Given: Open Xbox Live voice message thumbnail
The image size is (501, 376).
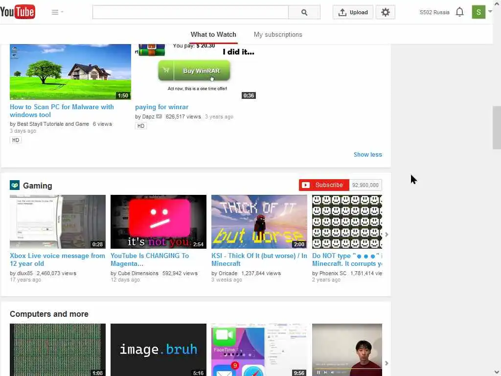Looking at the screenshot, I should pos(58,222).
